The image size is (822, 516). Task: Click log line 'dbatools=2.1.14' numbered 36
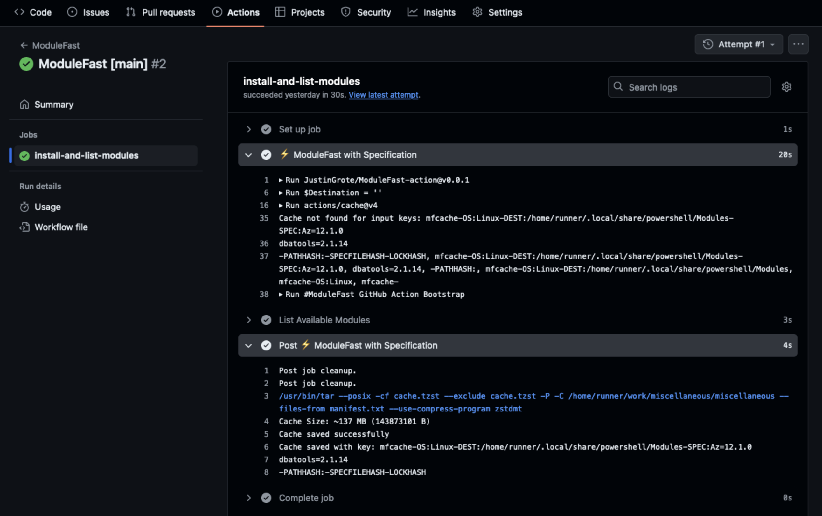[313, 243]
